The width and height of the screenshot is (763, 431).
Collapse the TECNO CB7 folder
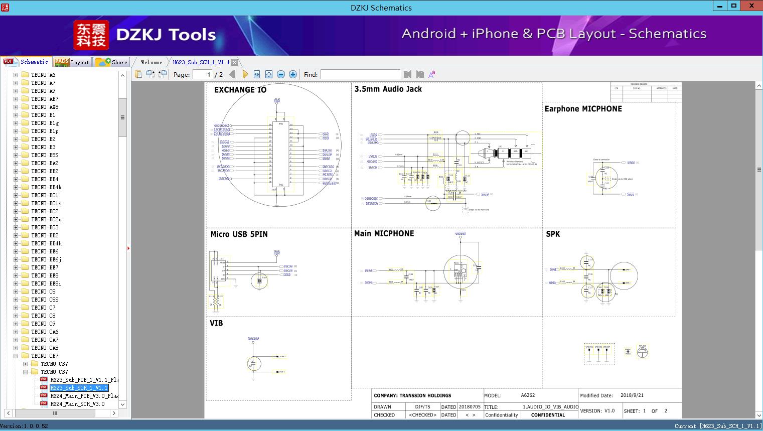pos(16,356)
